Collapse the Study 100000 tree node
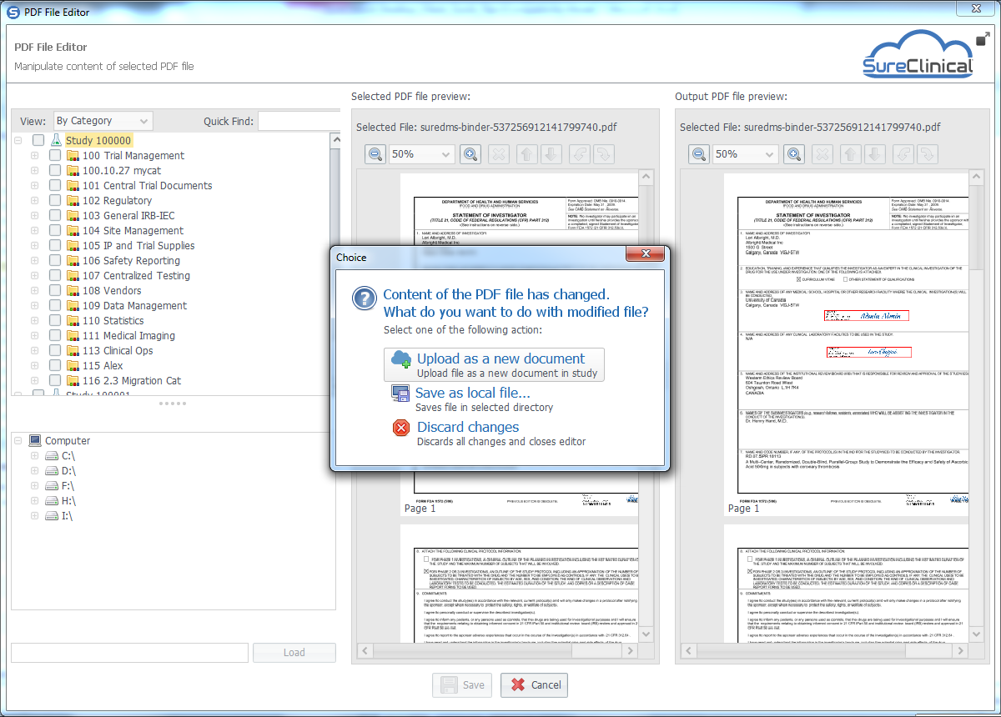 coord(18,140)
